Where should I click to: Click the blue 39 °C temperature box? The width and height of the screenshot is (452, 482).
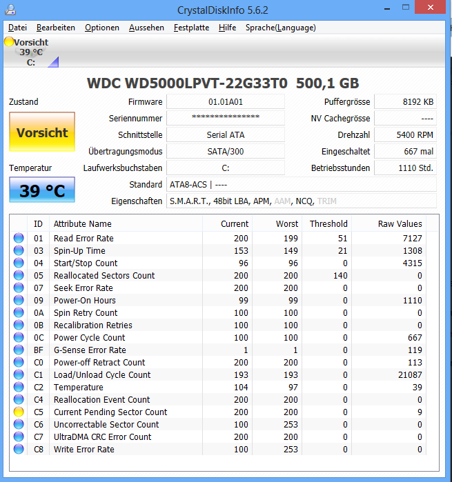42,190
